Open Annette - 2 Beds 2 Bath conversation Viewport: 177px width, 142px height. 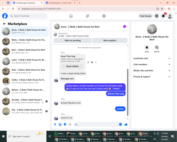point(25,101)
